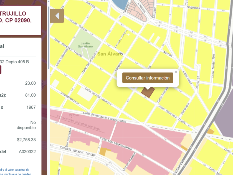Click the $2,758.38 amount in panel
Screen dimensions: 233x175
(26, 140)
